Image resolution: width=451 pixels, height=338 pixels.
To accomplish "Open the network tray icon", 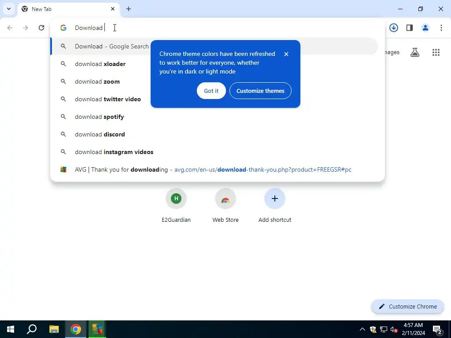I will click(384, 329).
